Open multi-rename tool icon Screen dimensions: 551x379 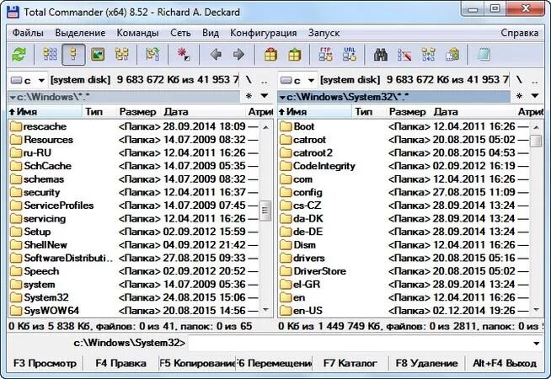(404, 55)
